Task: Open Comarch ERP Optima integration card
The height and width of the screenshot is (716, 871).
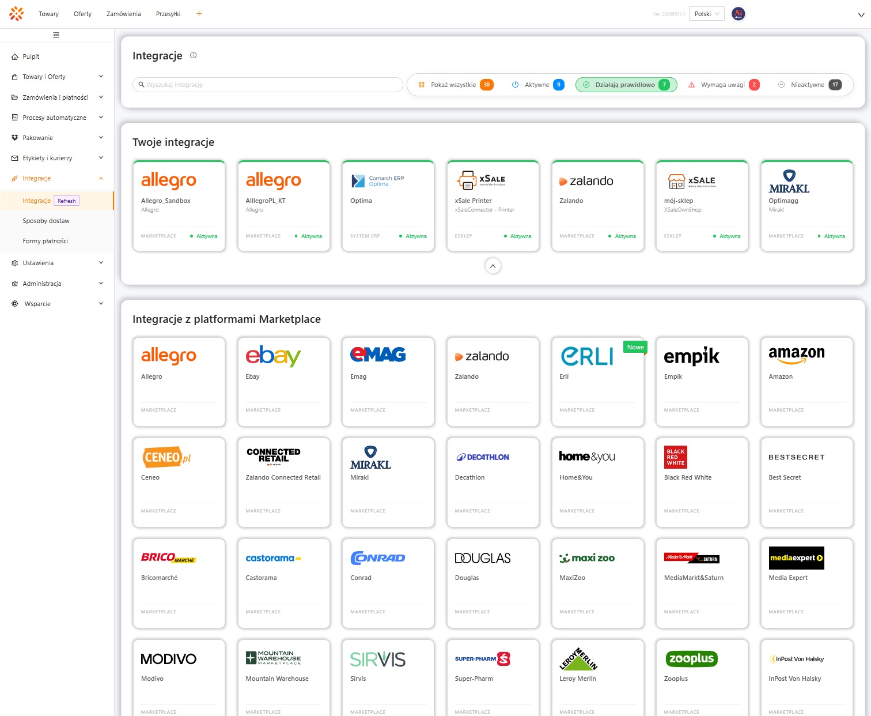Action: click(388, 206)
